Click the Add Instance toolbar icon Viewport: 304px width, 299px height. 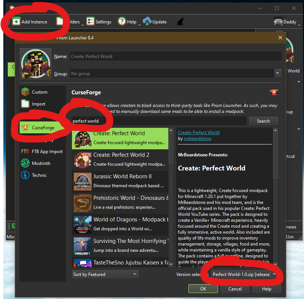coord(16,22)
